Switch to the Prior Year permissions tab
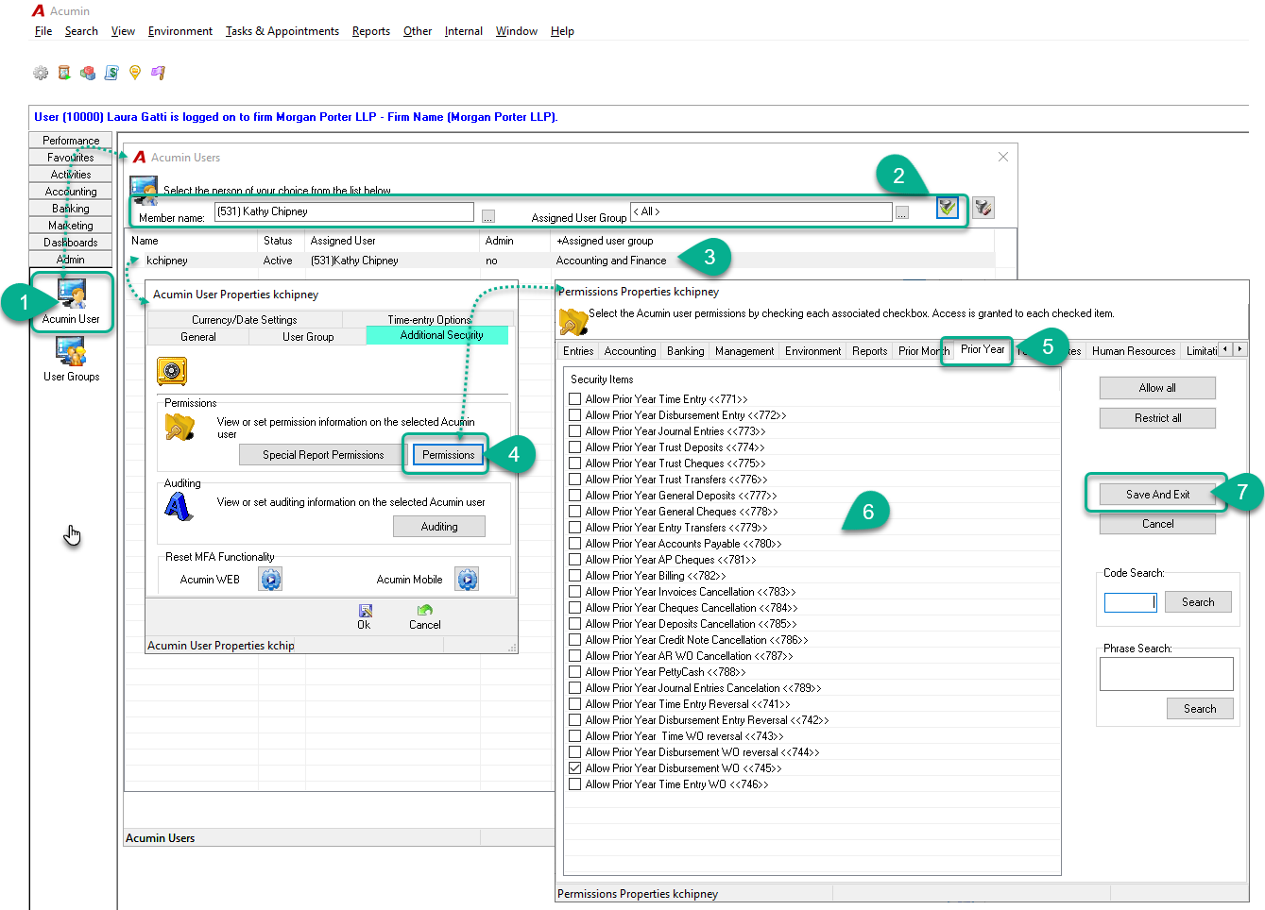 983,349
